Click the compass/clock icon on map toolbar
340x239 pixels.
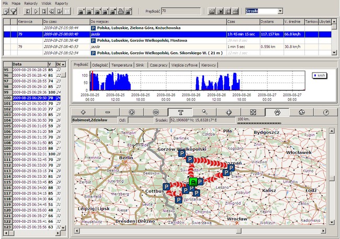tap(325, 112)
